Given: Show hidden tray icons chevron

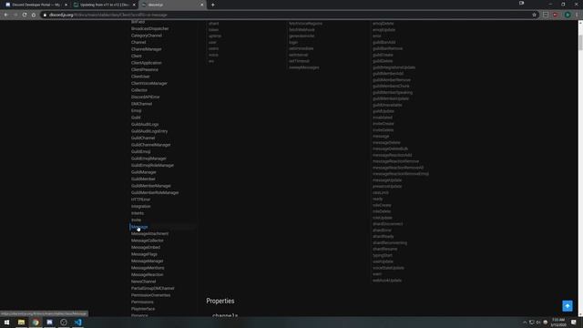Looking at the screenshot, I should point(525,323).
